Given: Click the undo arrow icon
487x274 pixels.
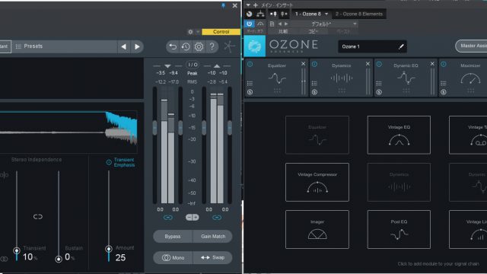Looking at the screenshot, I should coord(173,46).
